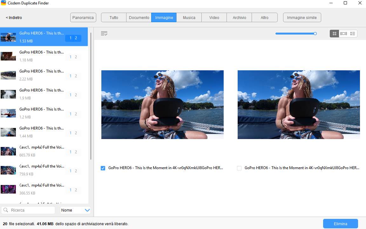The height and width of the screenshot is (229, 366).
Task: Uncheck the selected left GoPro HERO6 image
Action: [x=103, y=168]
